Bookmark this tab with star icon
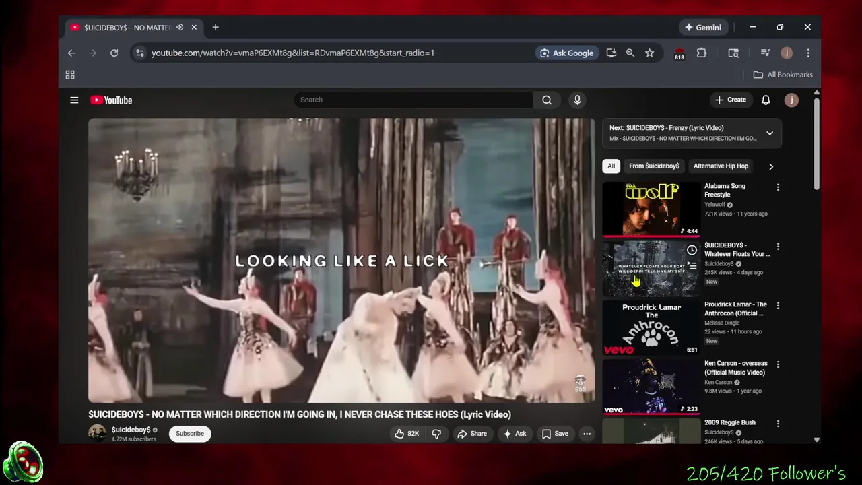862x485 pixels. click(x=650, y=53)
